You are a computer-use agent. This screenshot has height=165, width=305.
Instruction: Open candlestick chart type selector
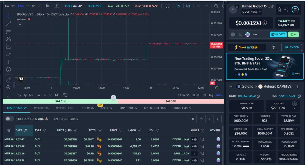coord(47,6)
